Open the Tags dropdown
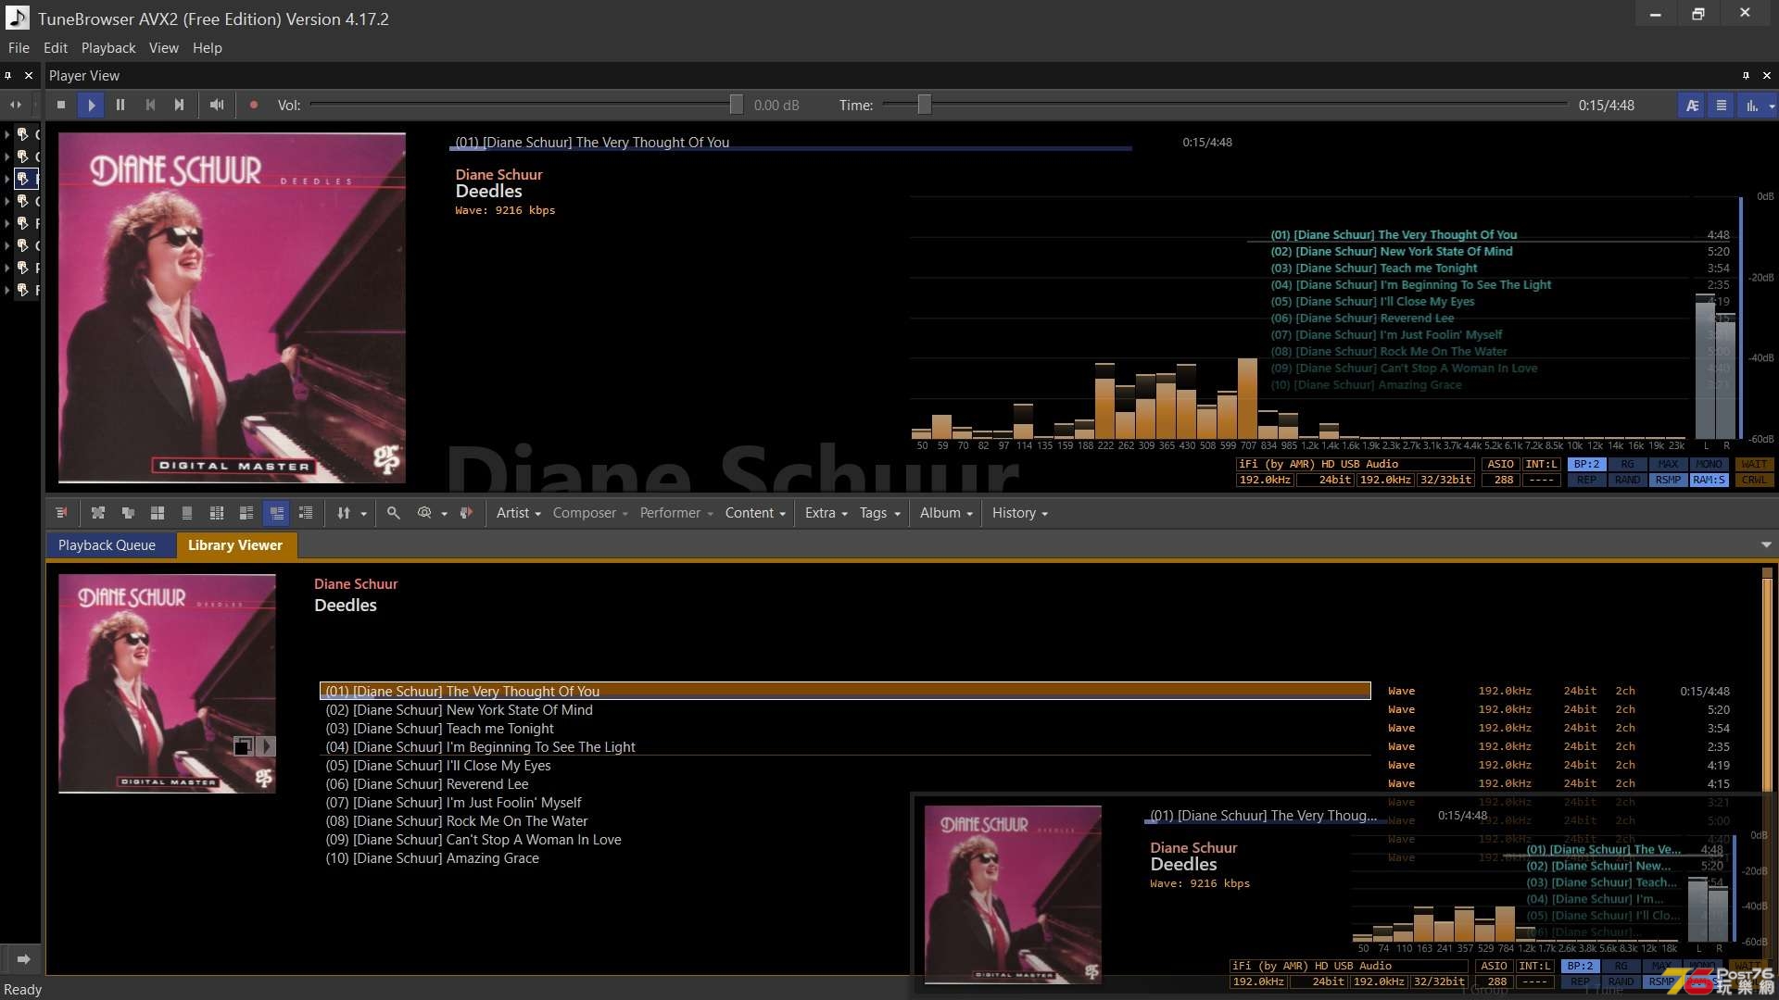 coord(879,513)
